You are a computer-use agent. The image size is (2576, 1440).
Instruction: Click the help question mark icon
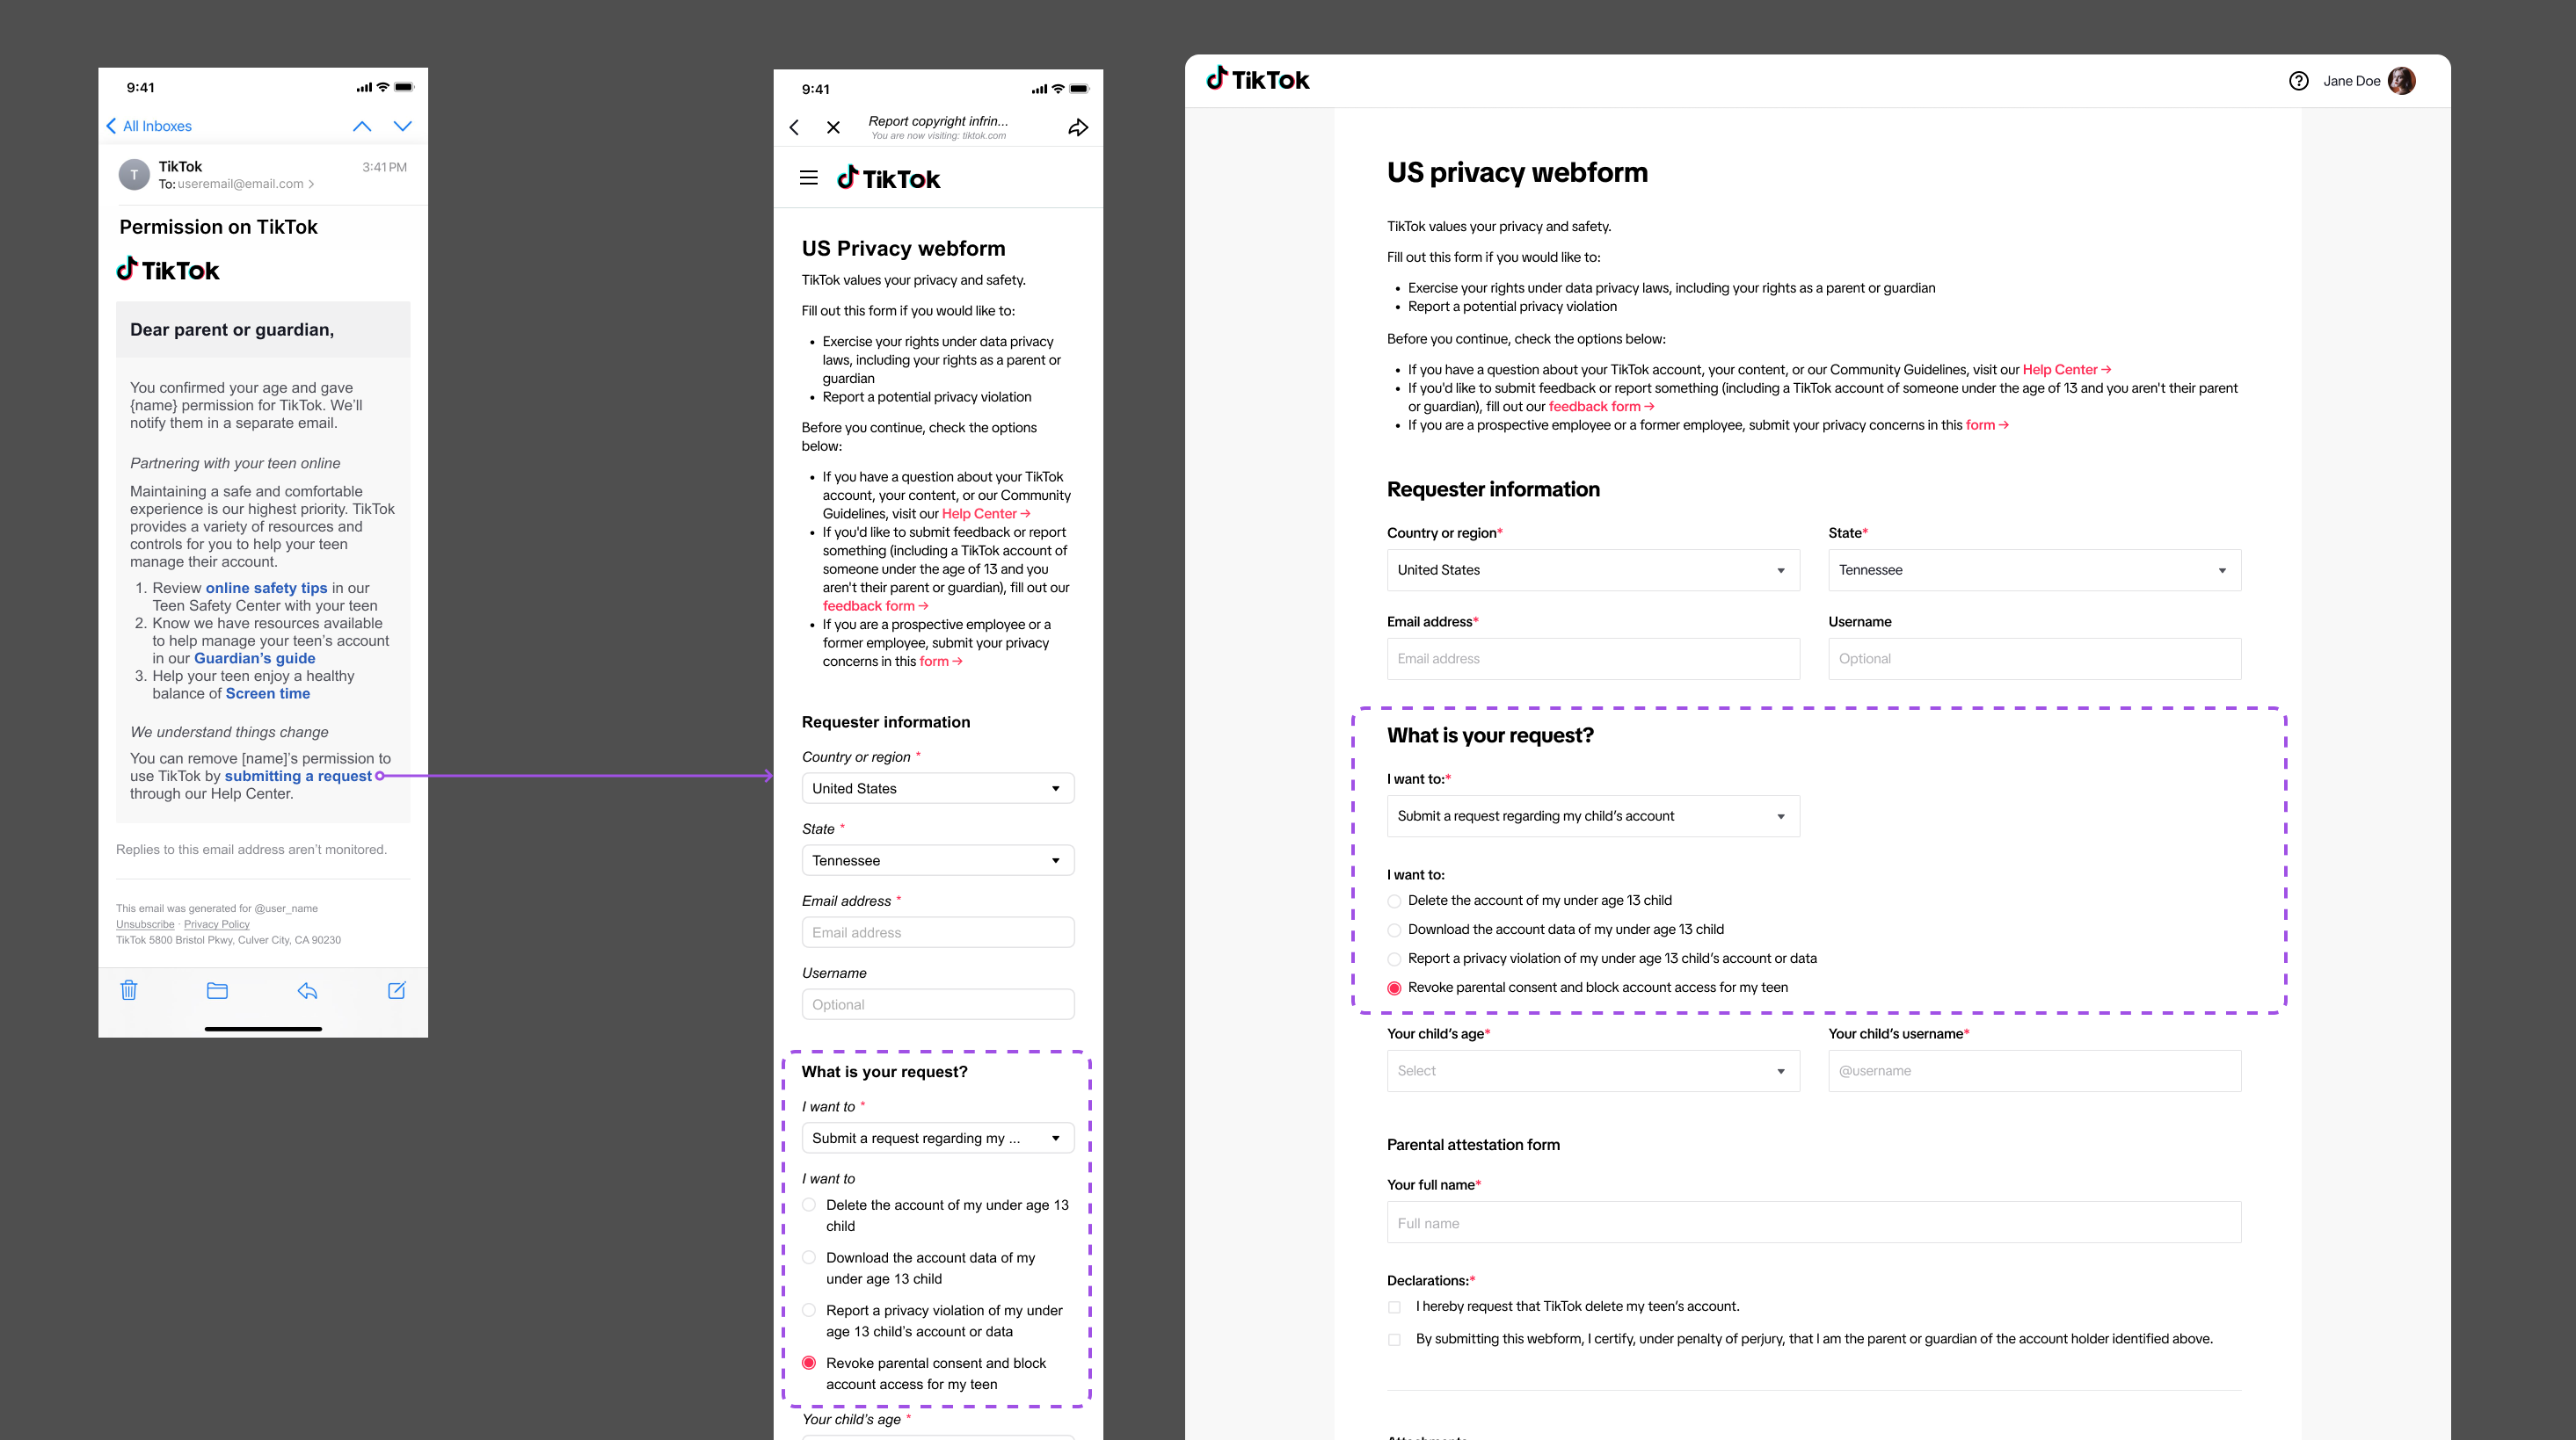click(2298, 81)
